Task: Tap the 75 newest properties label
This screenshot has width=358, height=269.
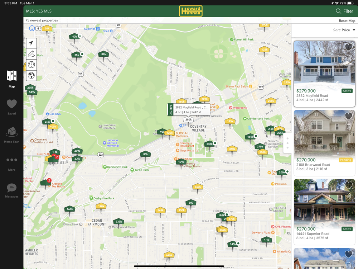Action: click(42, 20)
